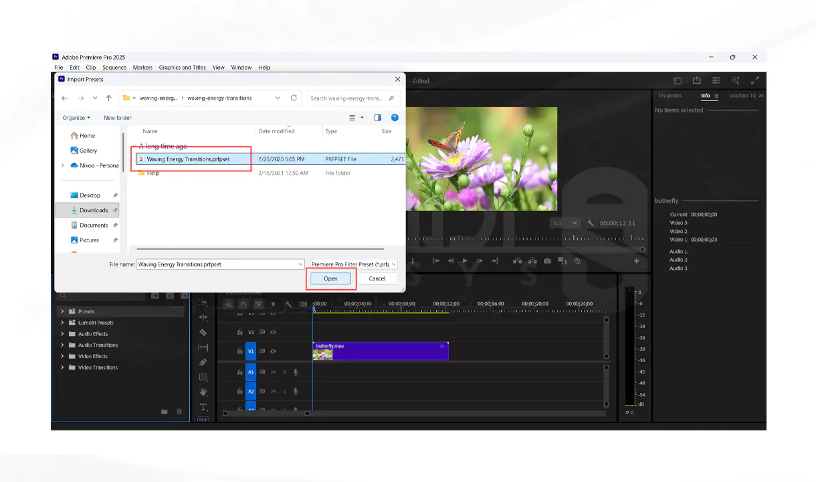This screenshot has width=816, height=482.
Task: Toggle V2 track visibility eye
Action: (x=273, y=332)
